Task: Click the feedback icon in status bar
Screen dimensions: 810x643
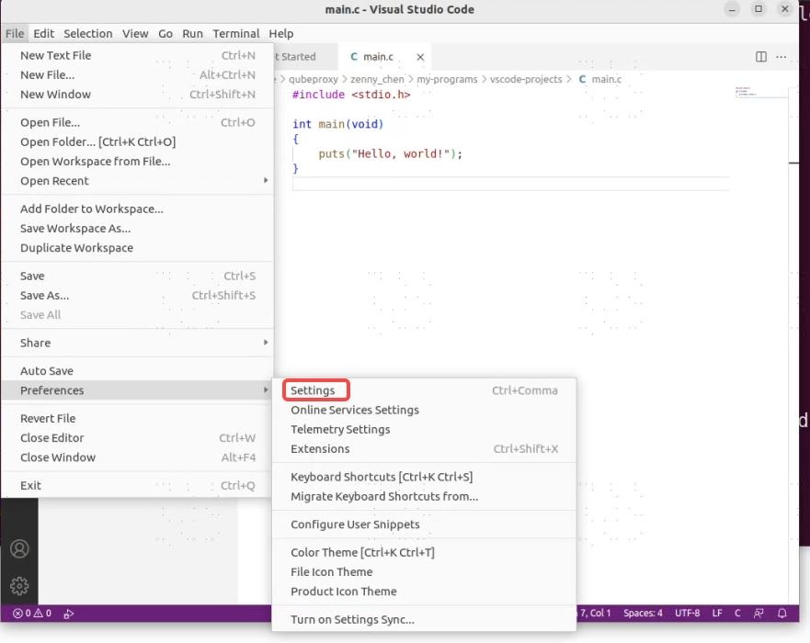Action: point(759,613)
